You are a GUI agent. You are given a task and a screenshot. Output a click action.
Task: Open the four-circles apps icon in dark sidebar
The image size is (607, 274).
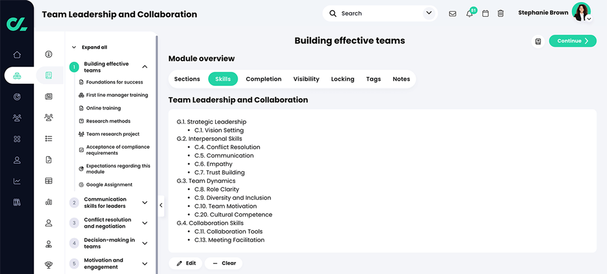tap(17, 139)
